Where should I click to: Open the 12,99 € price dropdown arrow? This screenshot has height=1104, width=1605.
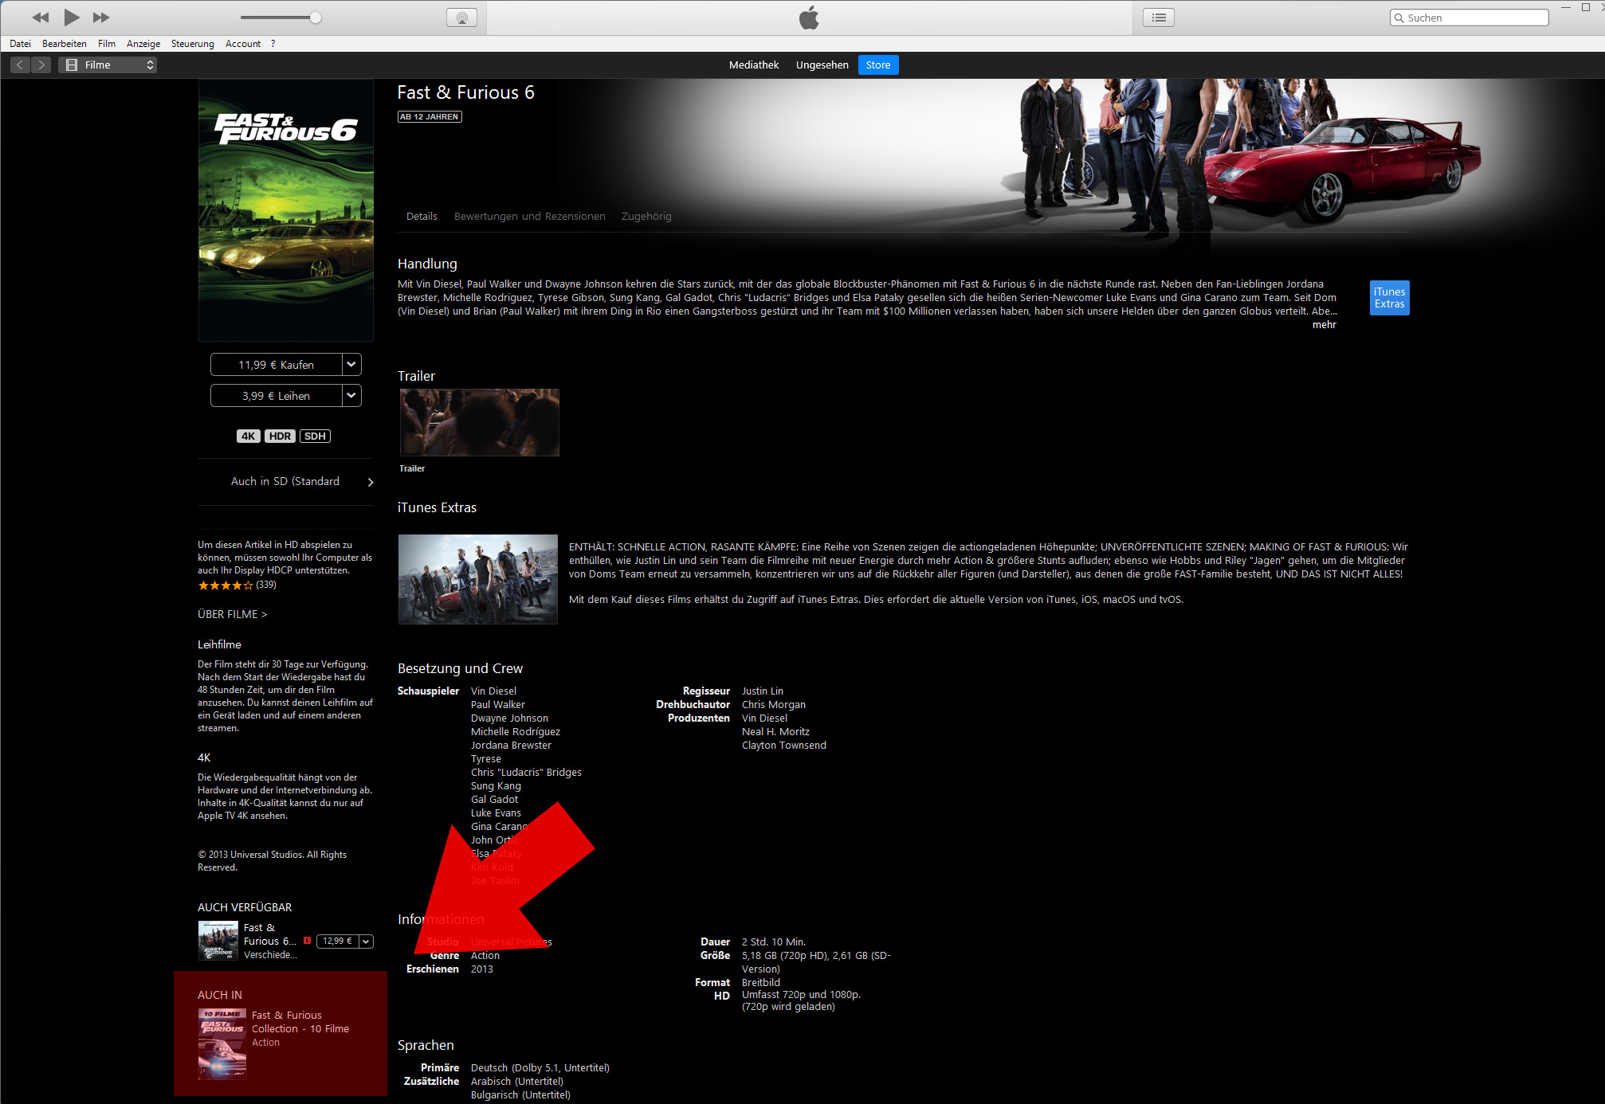[x=366, y=942]
